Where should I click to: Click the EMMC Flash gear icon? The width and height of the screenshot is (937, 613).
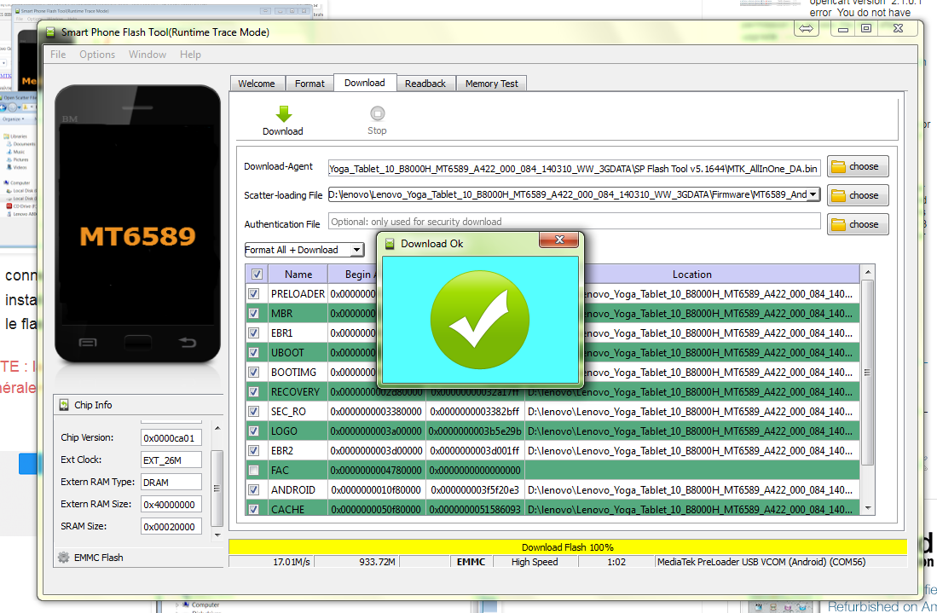tap(63, 558)
